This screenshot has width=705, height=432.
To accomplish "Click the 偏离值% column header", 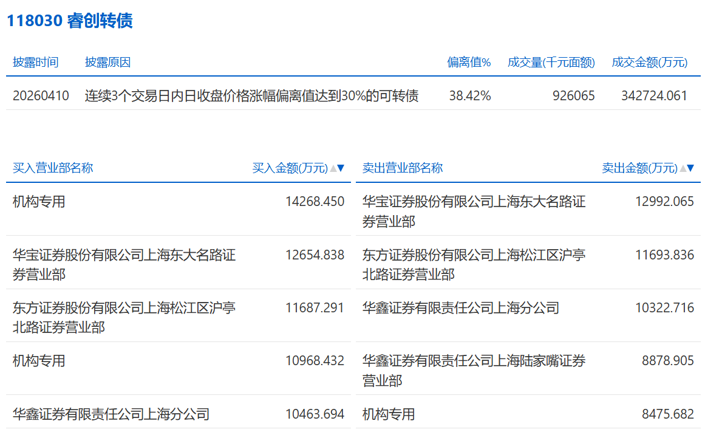I will point(469,62).
